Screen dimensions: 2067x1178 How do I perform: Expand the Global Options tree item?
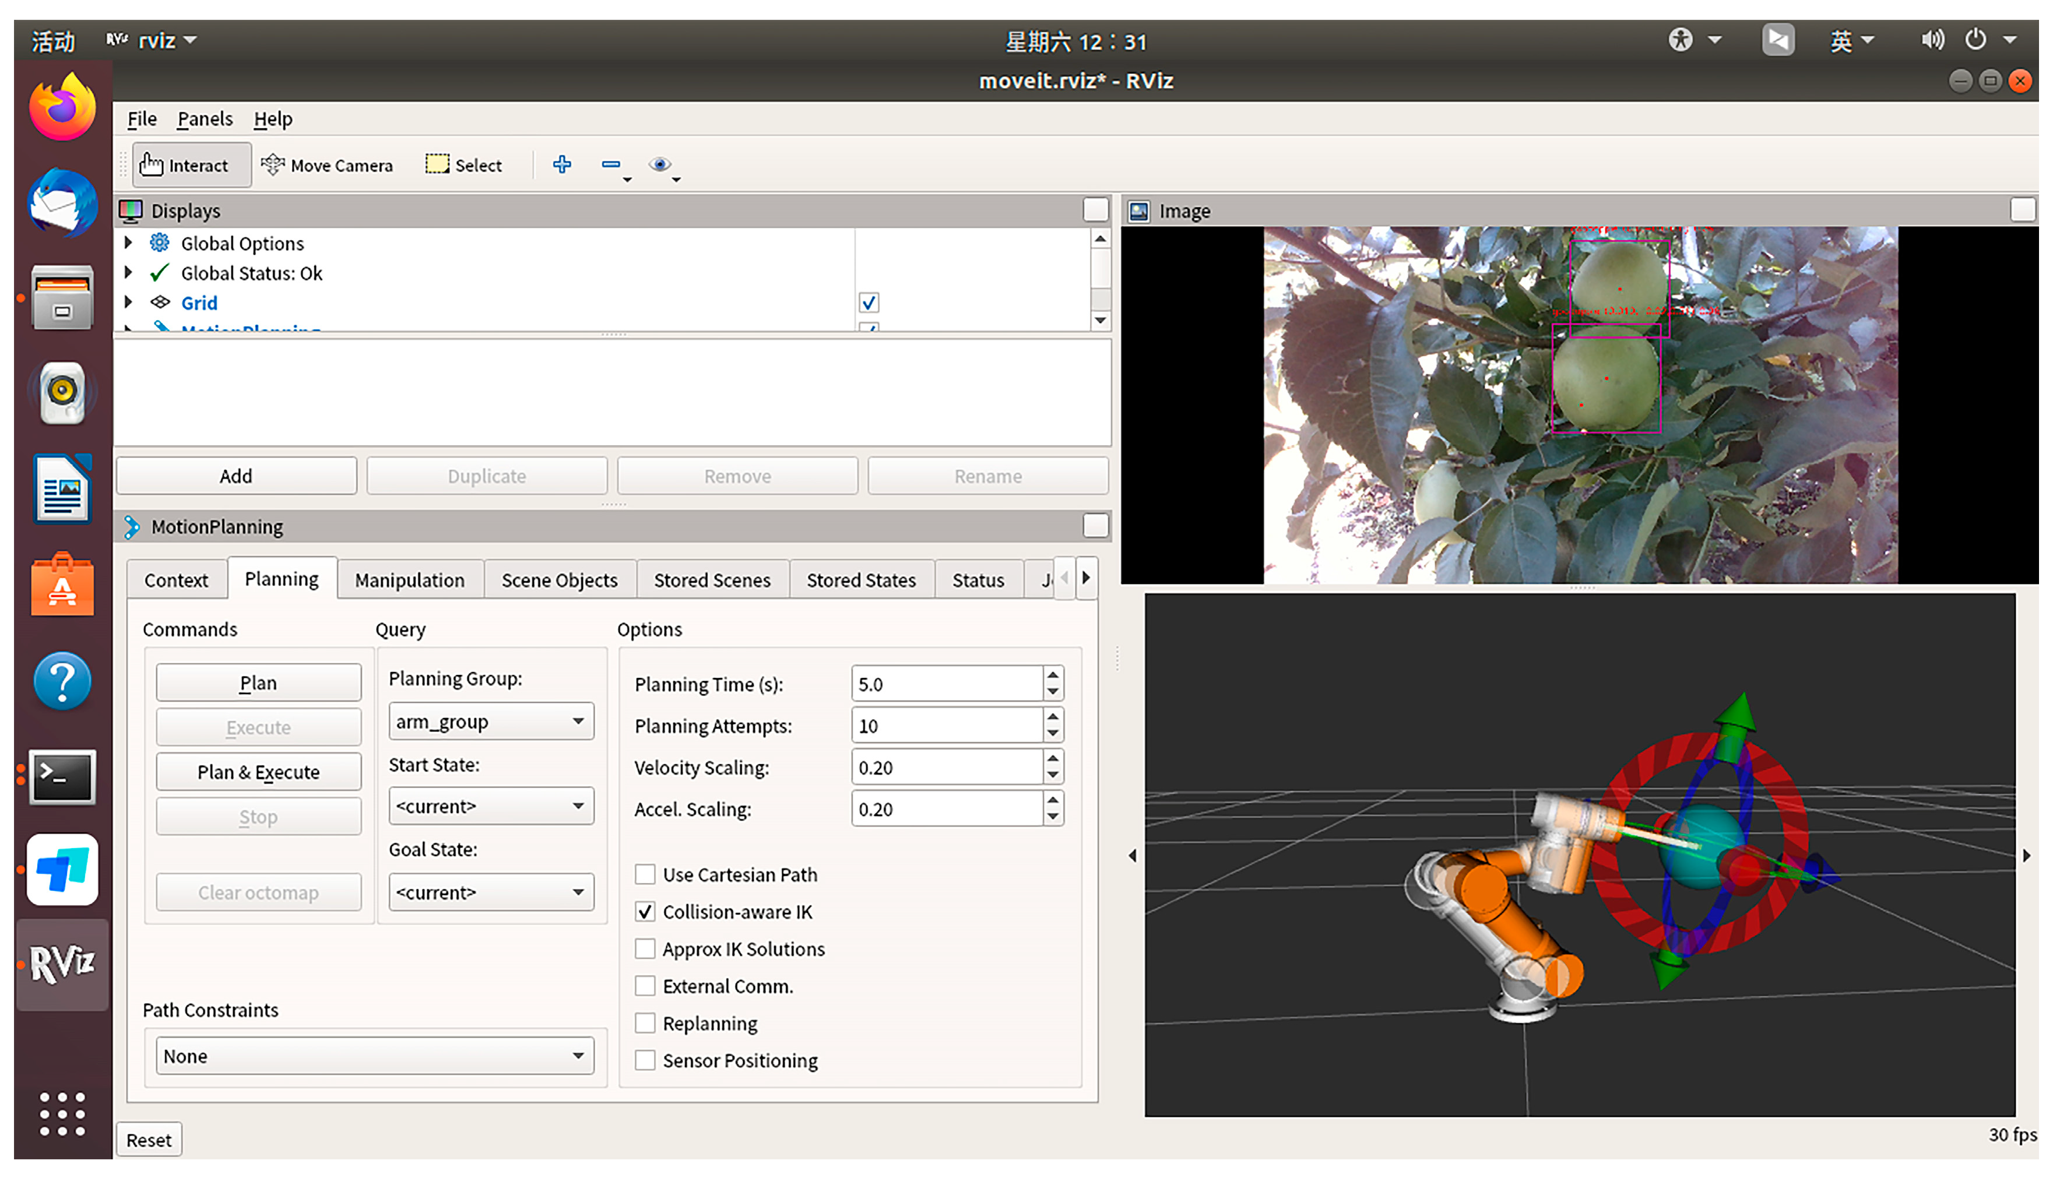128,242
